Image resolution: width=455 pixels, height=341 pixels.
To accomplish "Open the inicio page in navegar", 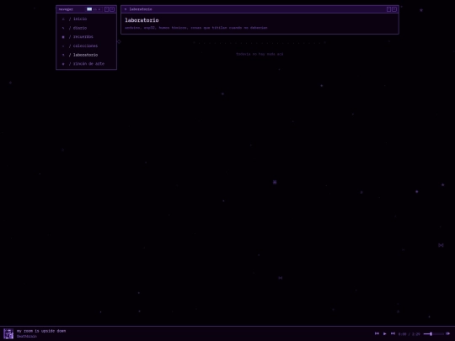I will [x=86, y=19].
